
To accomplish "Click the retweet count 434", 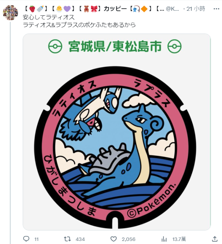I will click(x=80, y=239).
